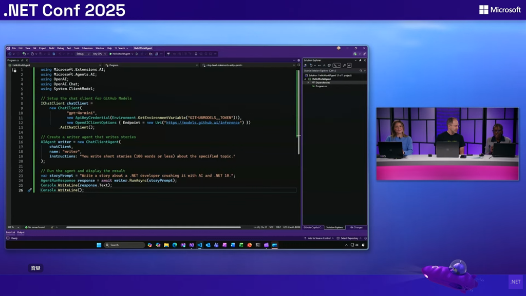Open Properties wrench icon in Solution Explorer
The image size is (526, 296).
coord(344,66)
